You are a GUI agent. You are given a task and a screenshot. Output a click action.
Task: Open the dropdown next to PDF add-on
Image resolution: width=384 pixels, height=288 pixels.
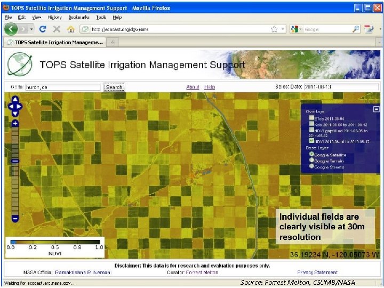[380, 29]
